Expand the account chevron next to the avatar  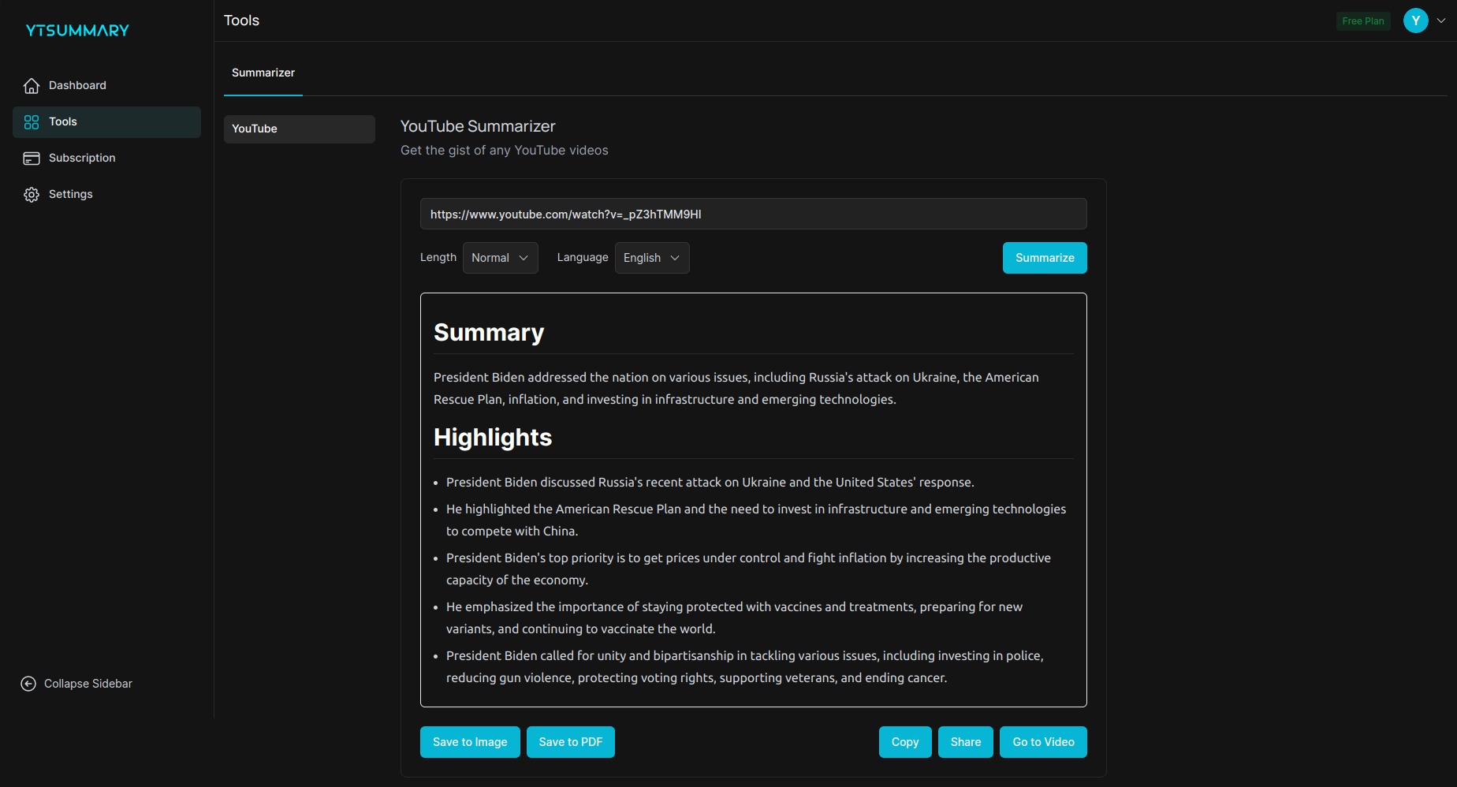[x=1441, y=21]
